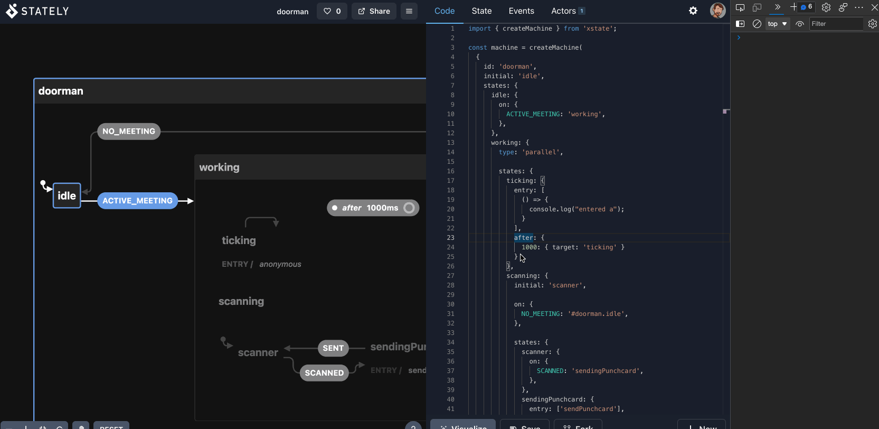Click the doorman machine header
This screenshot has height=429, width=879.
tap(230, 91)
